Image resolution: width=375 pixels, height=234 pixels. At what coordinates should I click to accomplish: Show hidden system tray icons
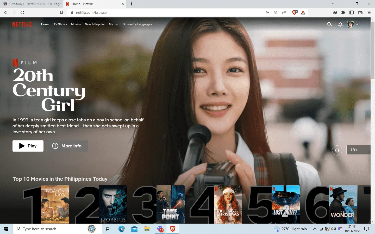point(315,229)
